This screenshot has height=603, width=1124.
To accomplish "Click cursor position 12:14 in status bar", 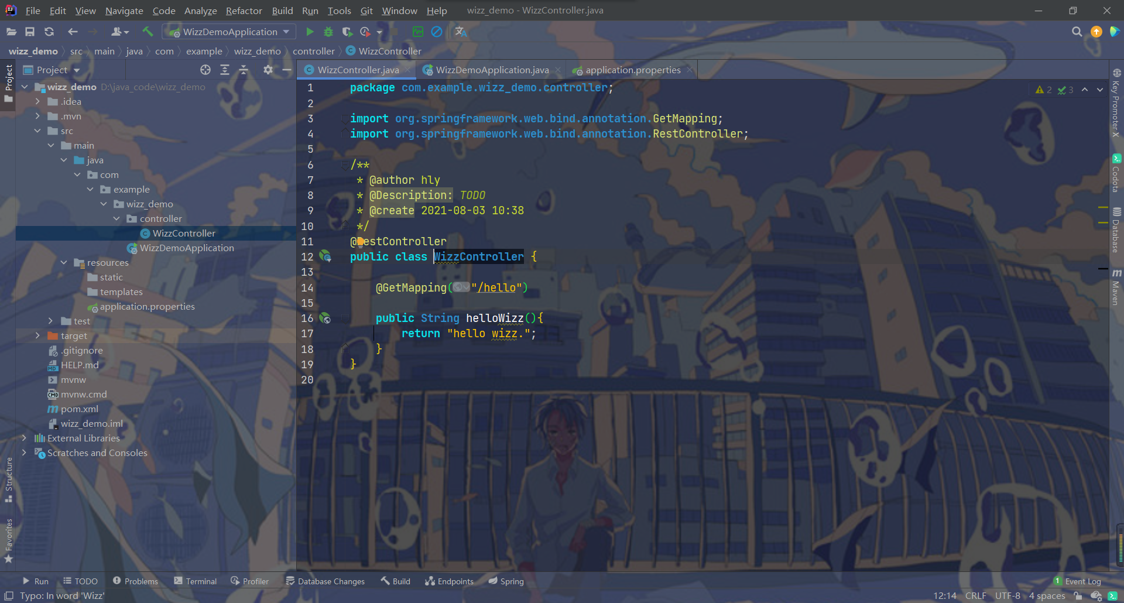I will pyautogui.click(x=944, y=595).
